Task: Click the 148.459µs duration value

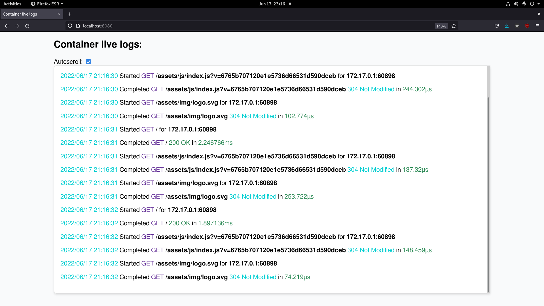Action: (417, 250)
